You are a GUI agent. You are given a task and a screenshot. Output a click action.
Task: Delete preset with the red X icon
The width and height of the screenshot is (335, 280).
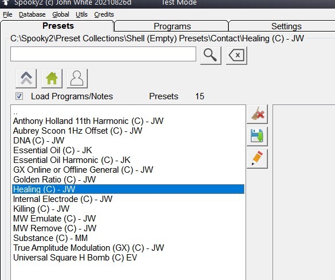pyautogui.click(x=257, y=114)
